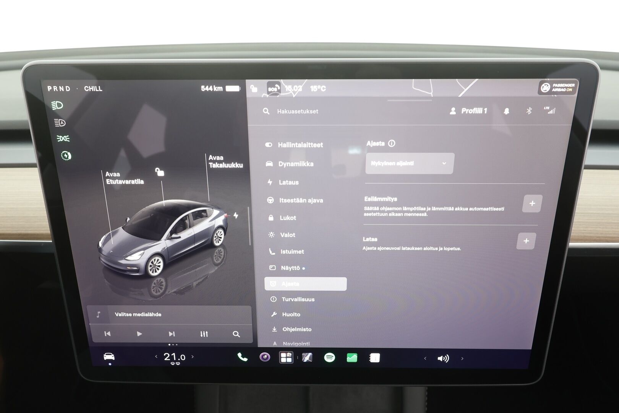
Task: Tap Avaa Takaluukku to open trunk
Action: click(x=225, y=161)
